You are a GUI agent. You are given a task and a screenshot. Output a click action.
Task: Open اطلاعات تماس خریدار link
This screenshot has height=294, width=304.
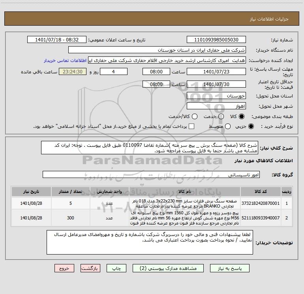coord(65,60)
